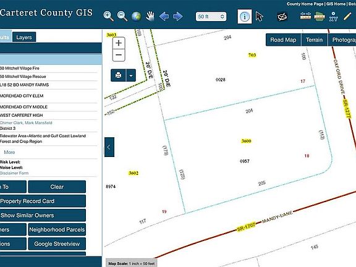Open the County Home Page link
Viewport: 356px width, 267px height.
305,4
